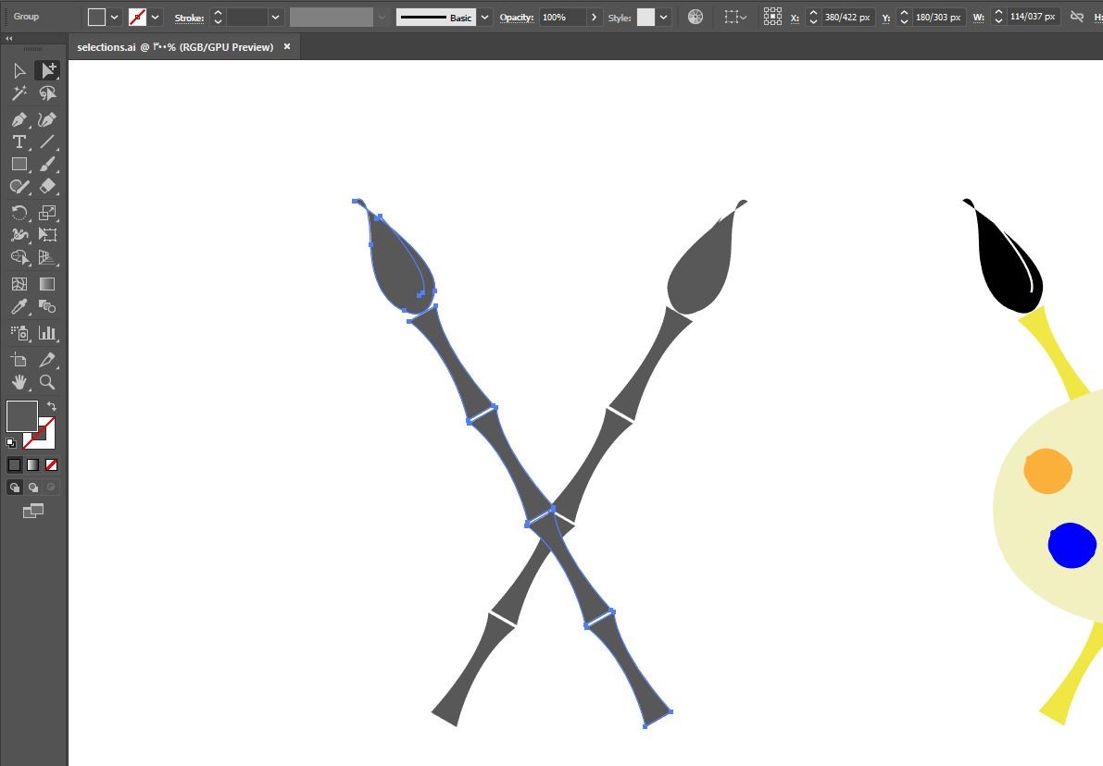Swap fill and stroke colors
The width and height of the screenshot is (1103, 766).
[x=51, y=406]
